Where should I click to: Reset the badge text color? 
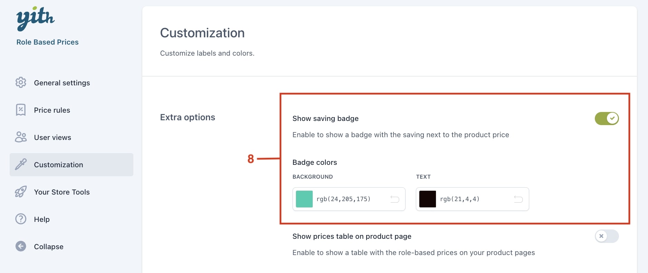click(x=518, y=199)
